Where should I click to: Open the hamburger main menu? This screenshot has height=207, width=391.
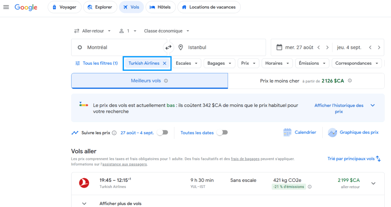point(6,7)
